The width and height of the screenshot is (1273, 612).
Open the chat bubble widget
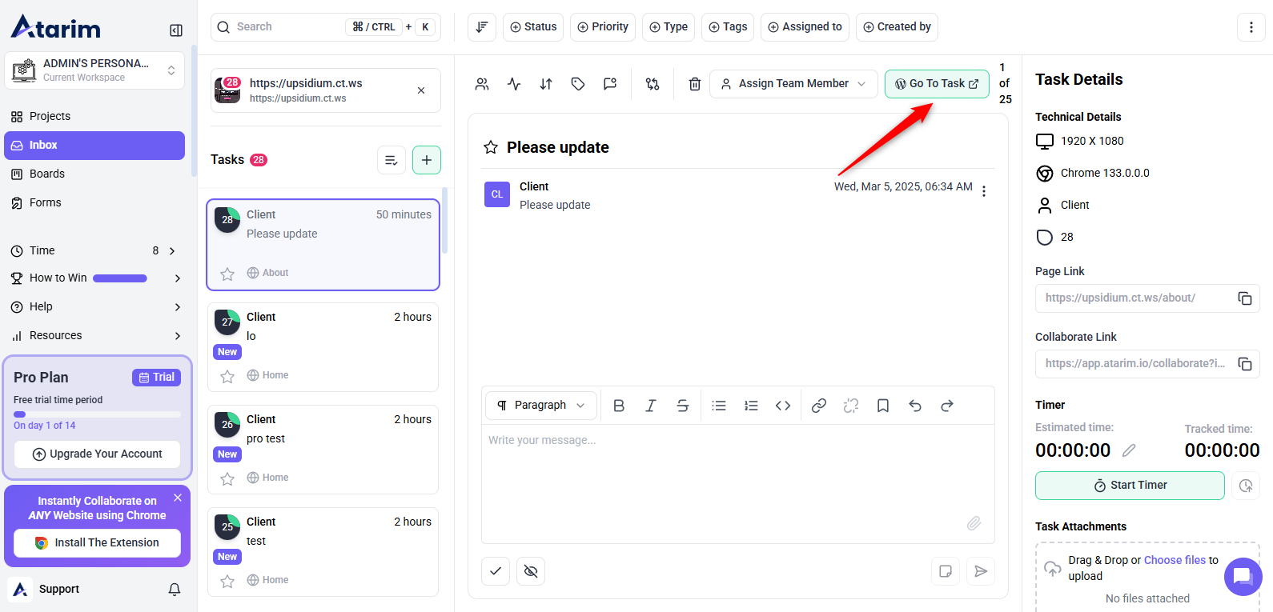point(1242,576)
